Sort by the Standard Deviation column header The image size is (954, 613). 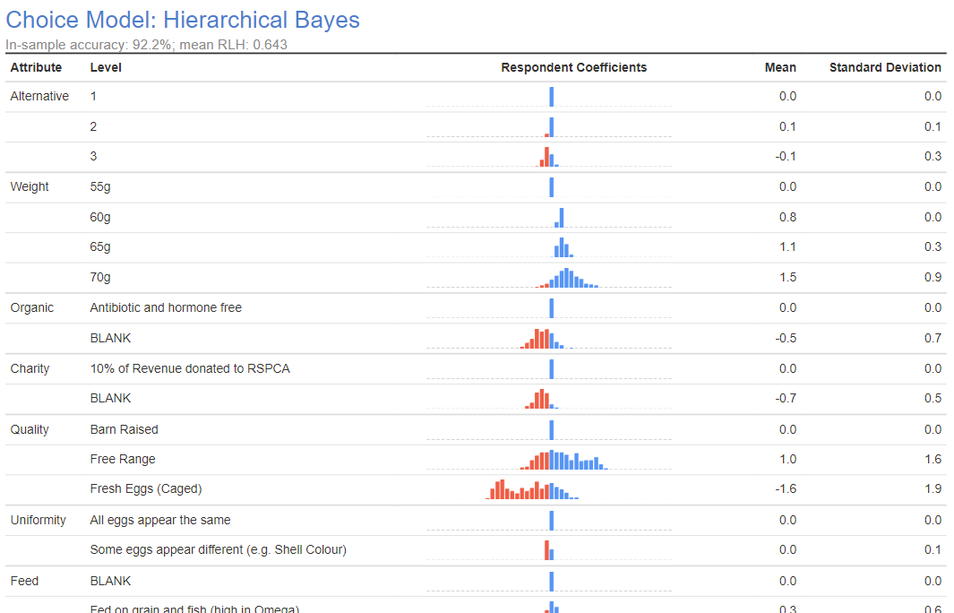click(x=885, y=67)
